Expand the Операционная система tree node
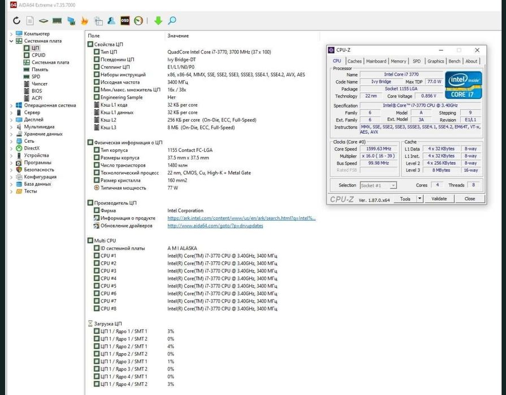The height and width of the screenshot is (395, 506). [11, 105]
